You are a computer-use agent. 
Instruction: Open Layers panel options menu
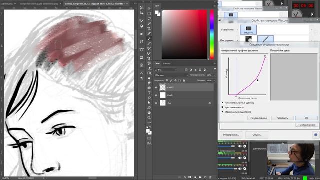tap(214, 63)
